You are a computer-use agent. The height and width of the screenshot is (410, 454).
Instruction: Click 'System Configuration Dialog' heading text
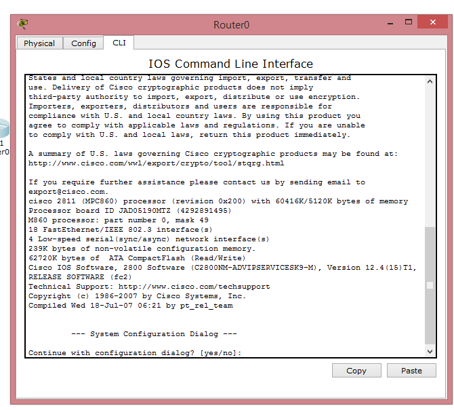coord(154,334)
